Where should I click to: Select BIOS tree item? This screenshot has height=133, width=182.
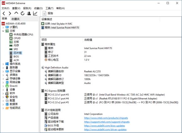click(16, 57)
